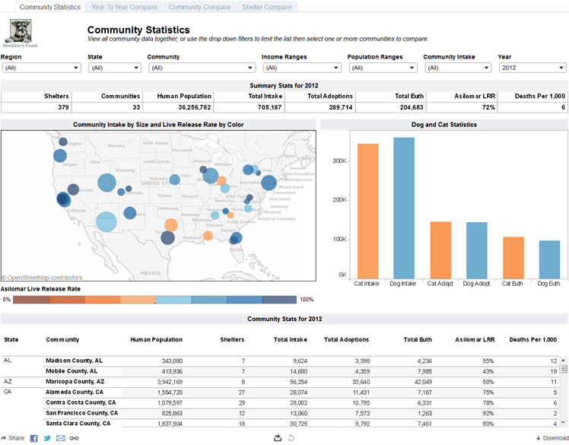
Task: Share the dashboard by email icon
Action: coord(60,438)
